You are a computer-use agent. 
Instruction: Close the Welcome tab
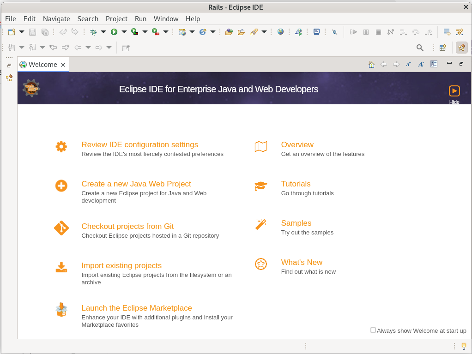click(x=63, y=65)
